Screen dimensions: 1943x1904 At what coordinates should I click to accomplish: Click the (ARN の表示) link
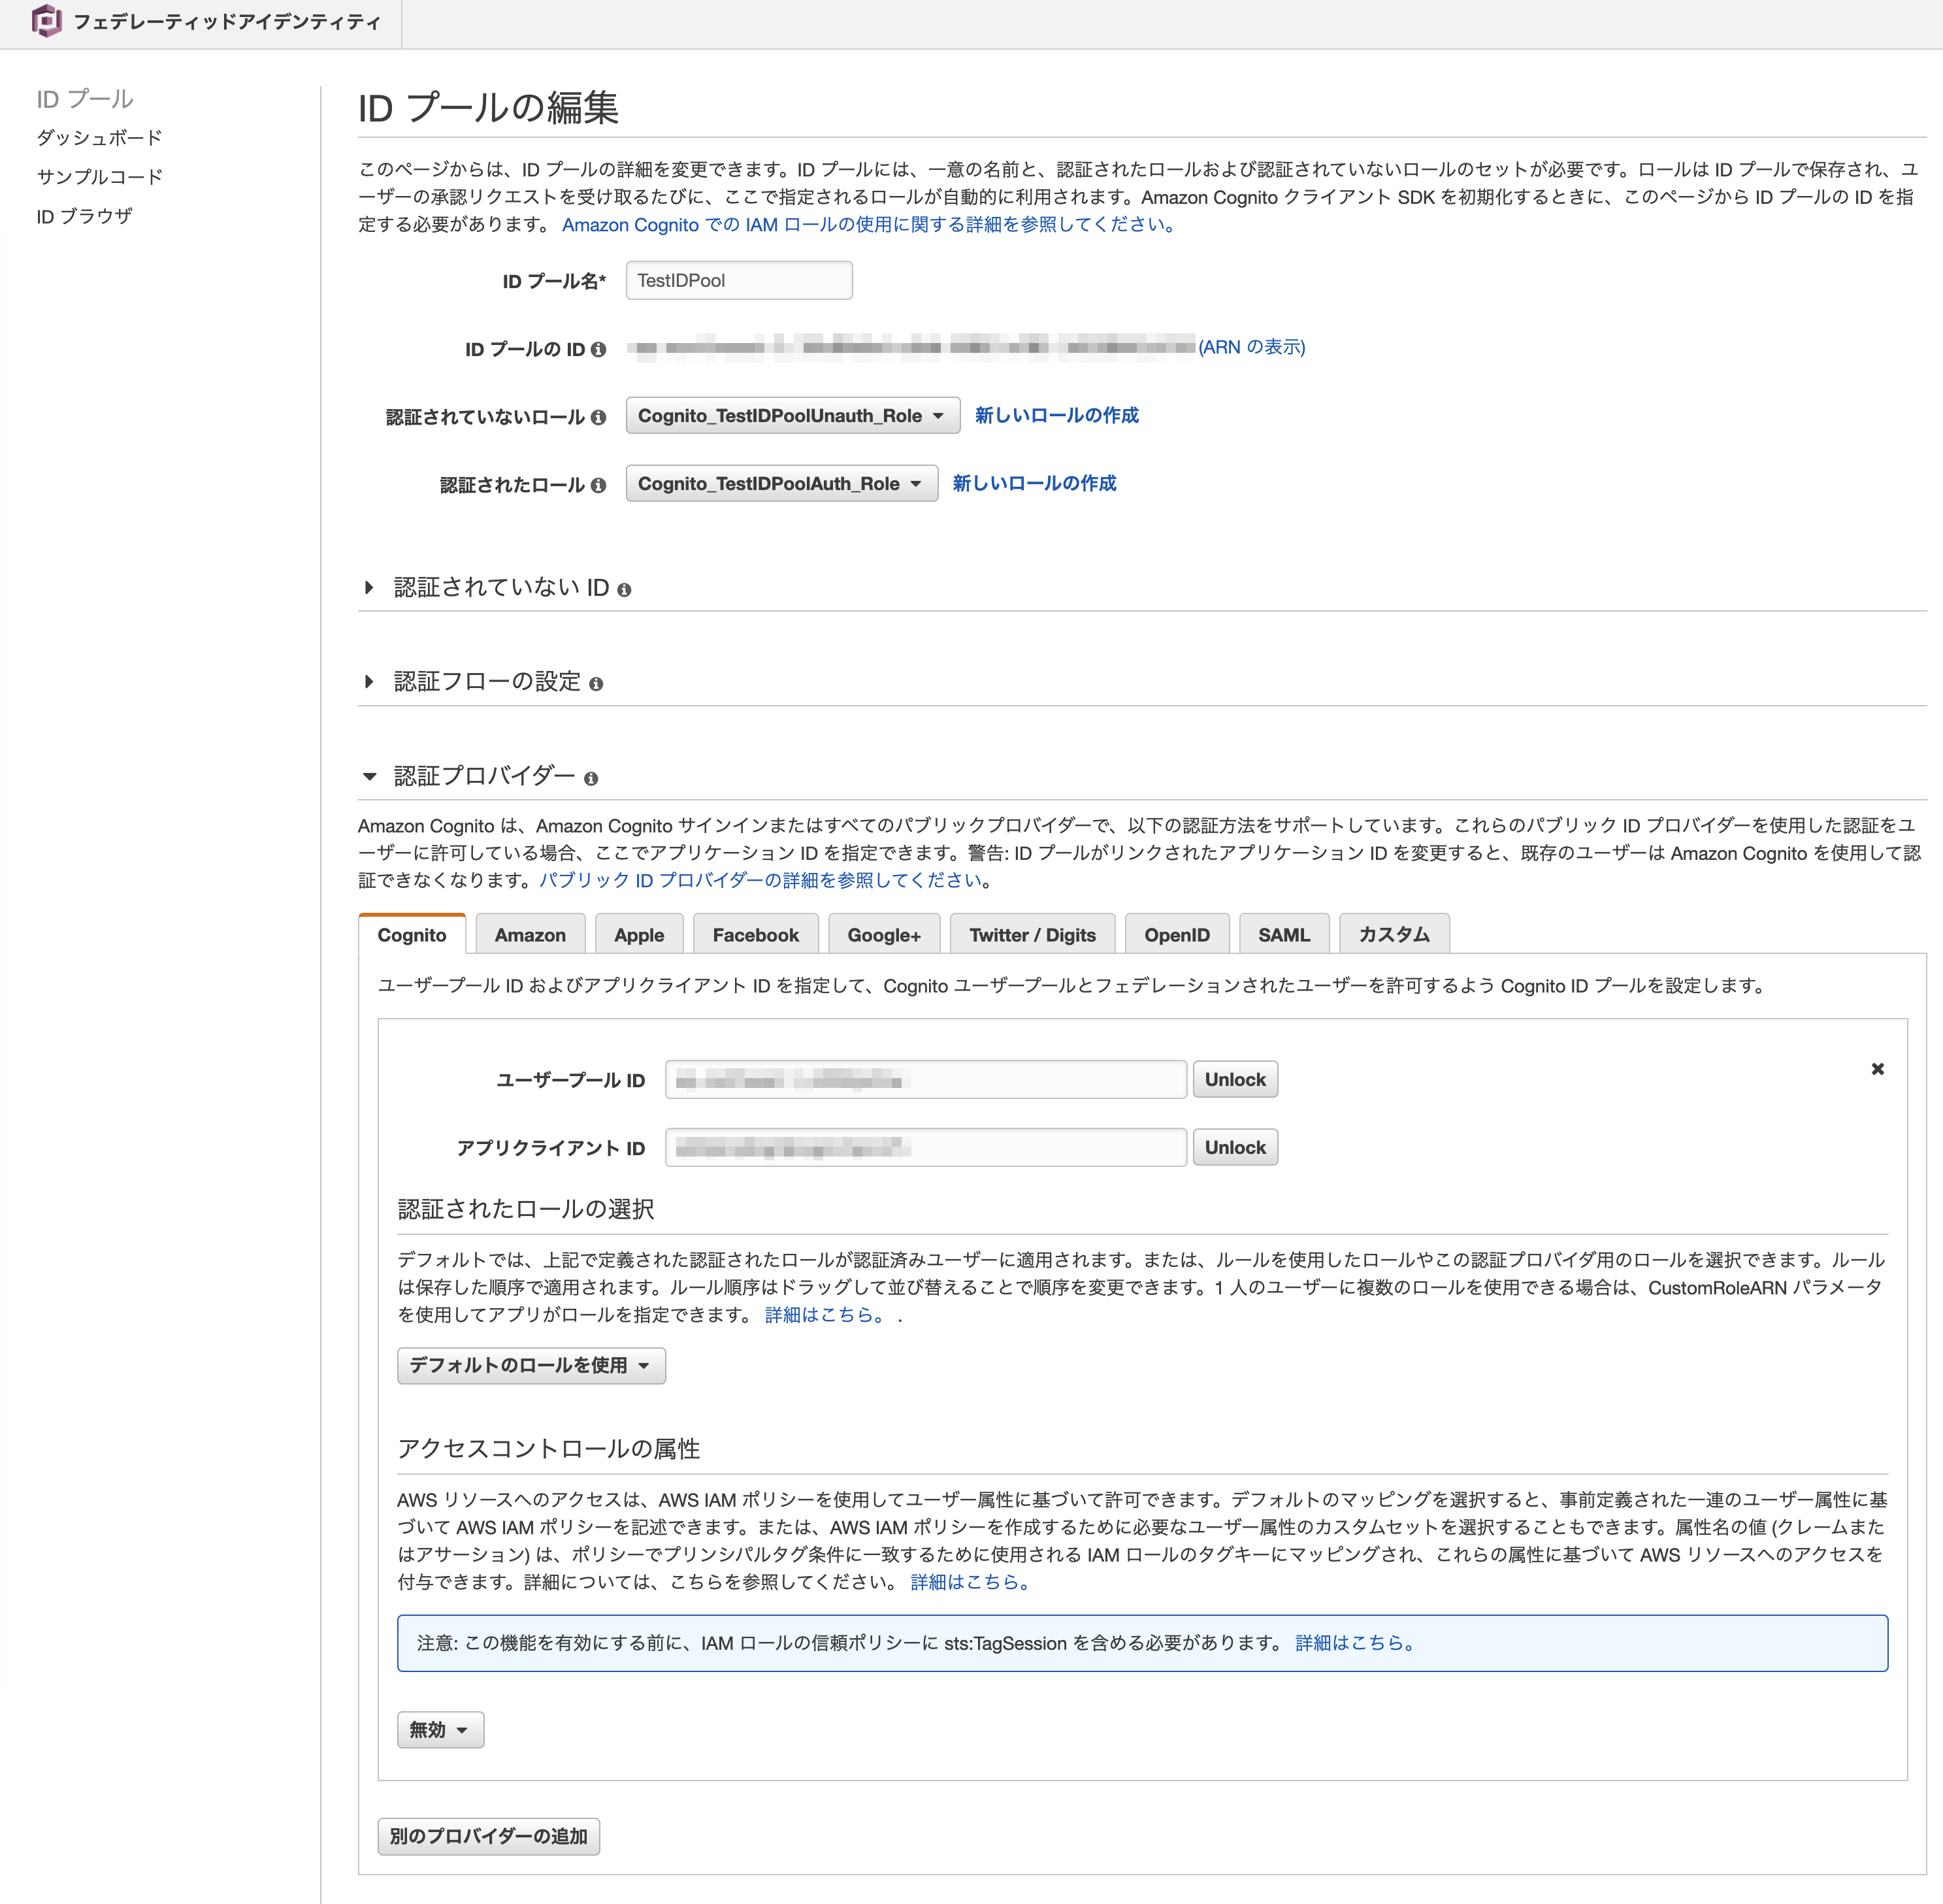point(1252,347)
